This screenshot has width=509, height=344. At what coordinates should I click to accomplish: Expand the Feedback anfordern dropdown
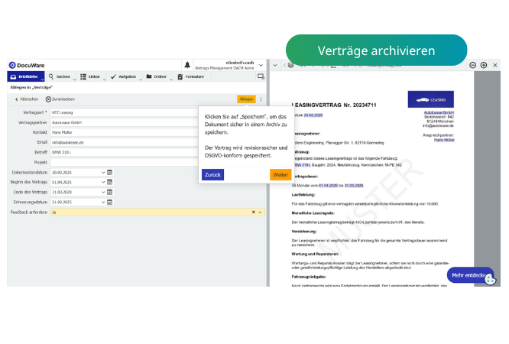(260, 212)
